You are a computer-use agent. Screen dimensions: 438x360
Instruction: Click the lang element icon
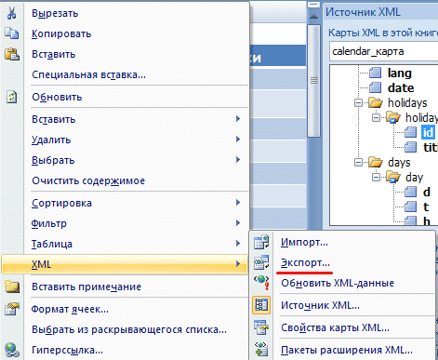point(376,73)
